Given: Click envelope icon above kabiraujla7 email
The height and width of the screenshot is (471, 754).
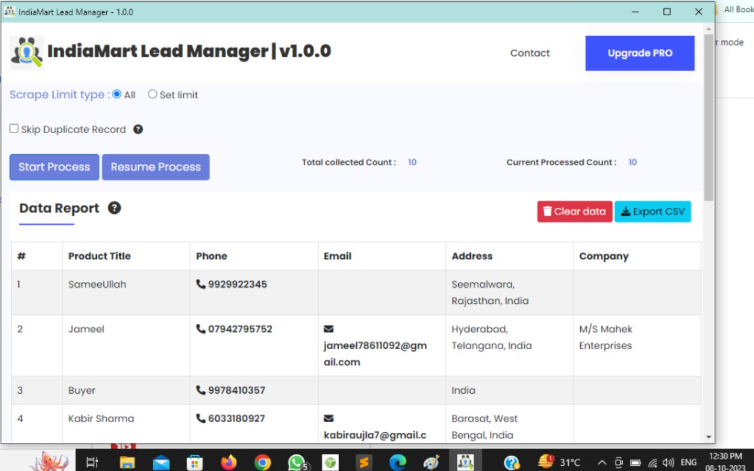Looking at the screenshot, I should tap(329, 418).
